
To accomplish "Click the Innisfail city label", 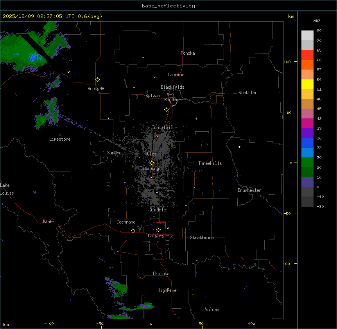I will [x=162, y=127].
